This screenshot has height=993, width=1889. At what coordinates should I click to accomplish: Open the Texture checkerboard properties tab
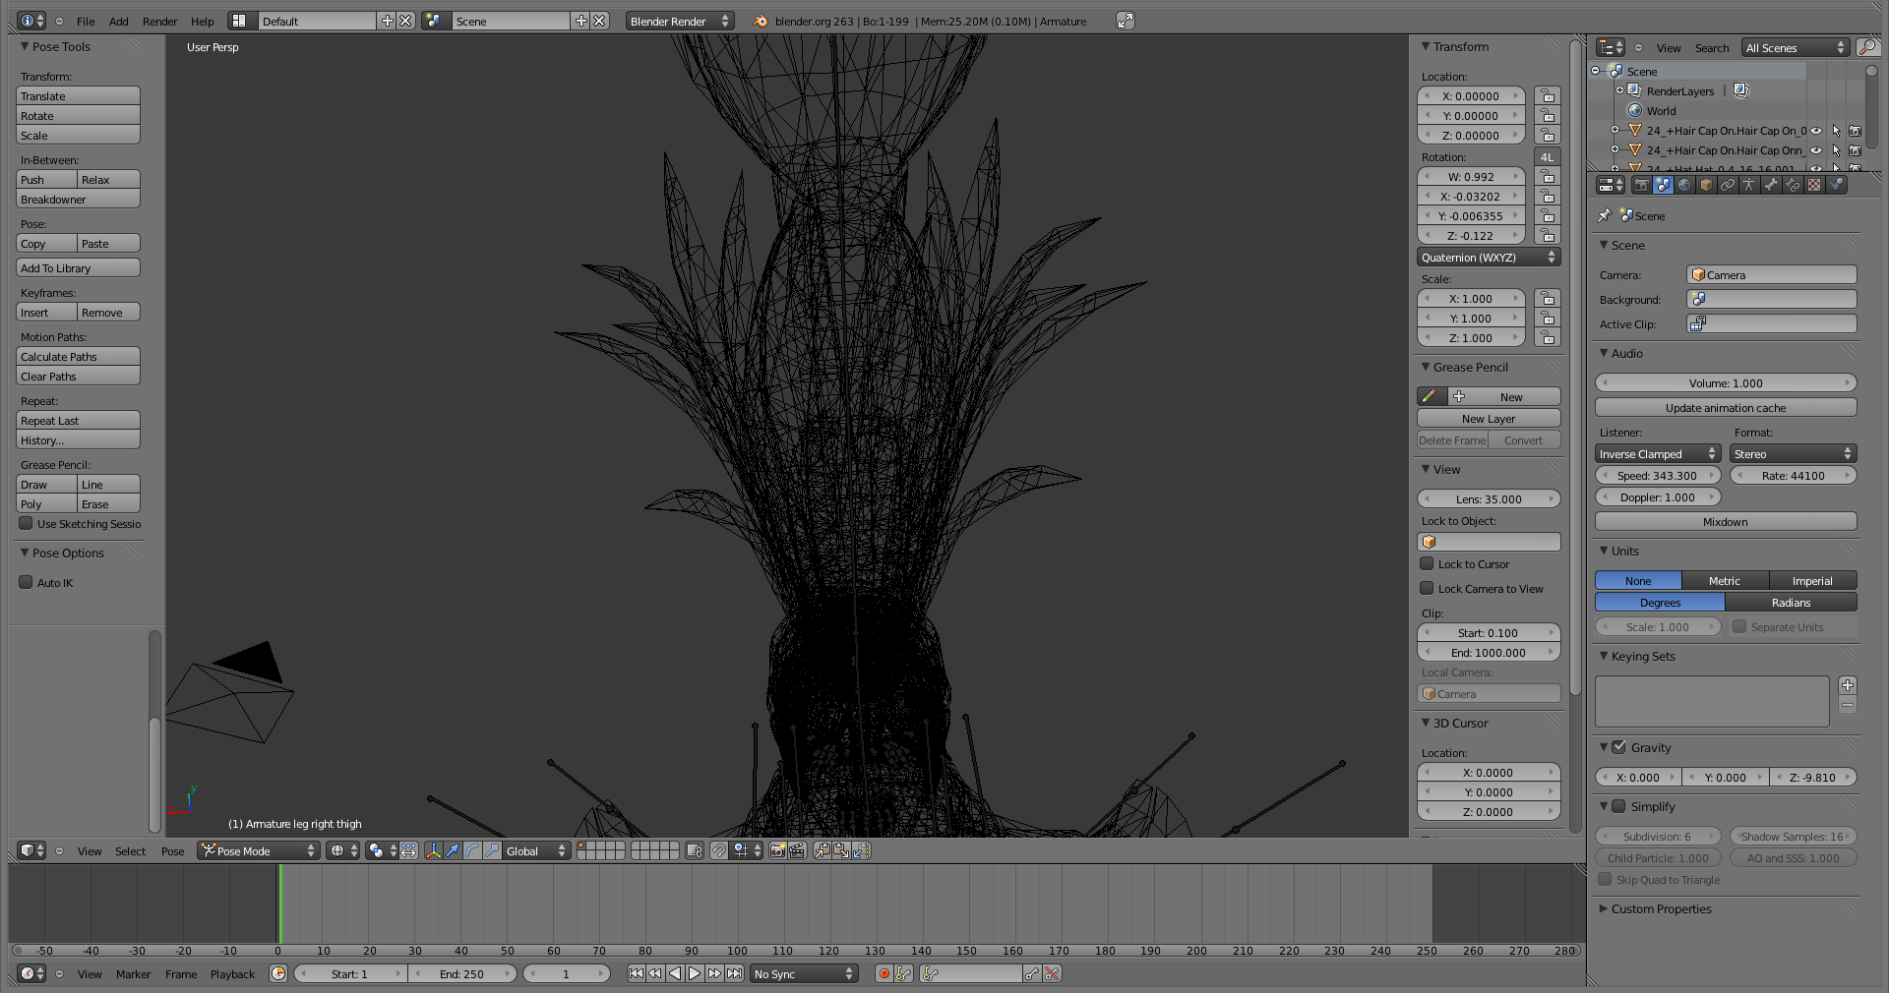coord(1814,185)
